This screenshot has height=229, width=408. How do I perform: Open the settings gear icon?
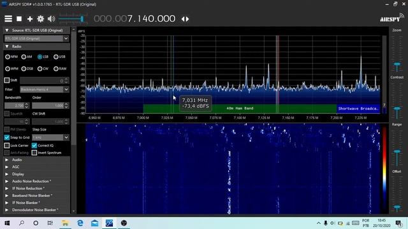tap(41, 18)
